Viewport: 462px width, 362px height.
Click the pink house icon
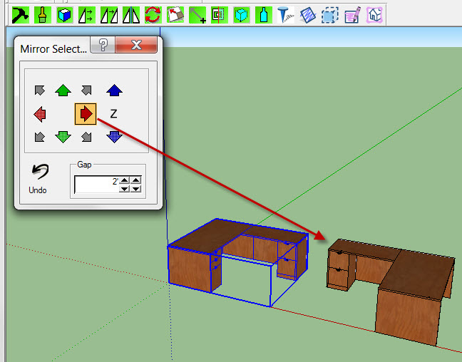click(x=374, y=14)
